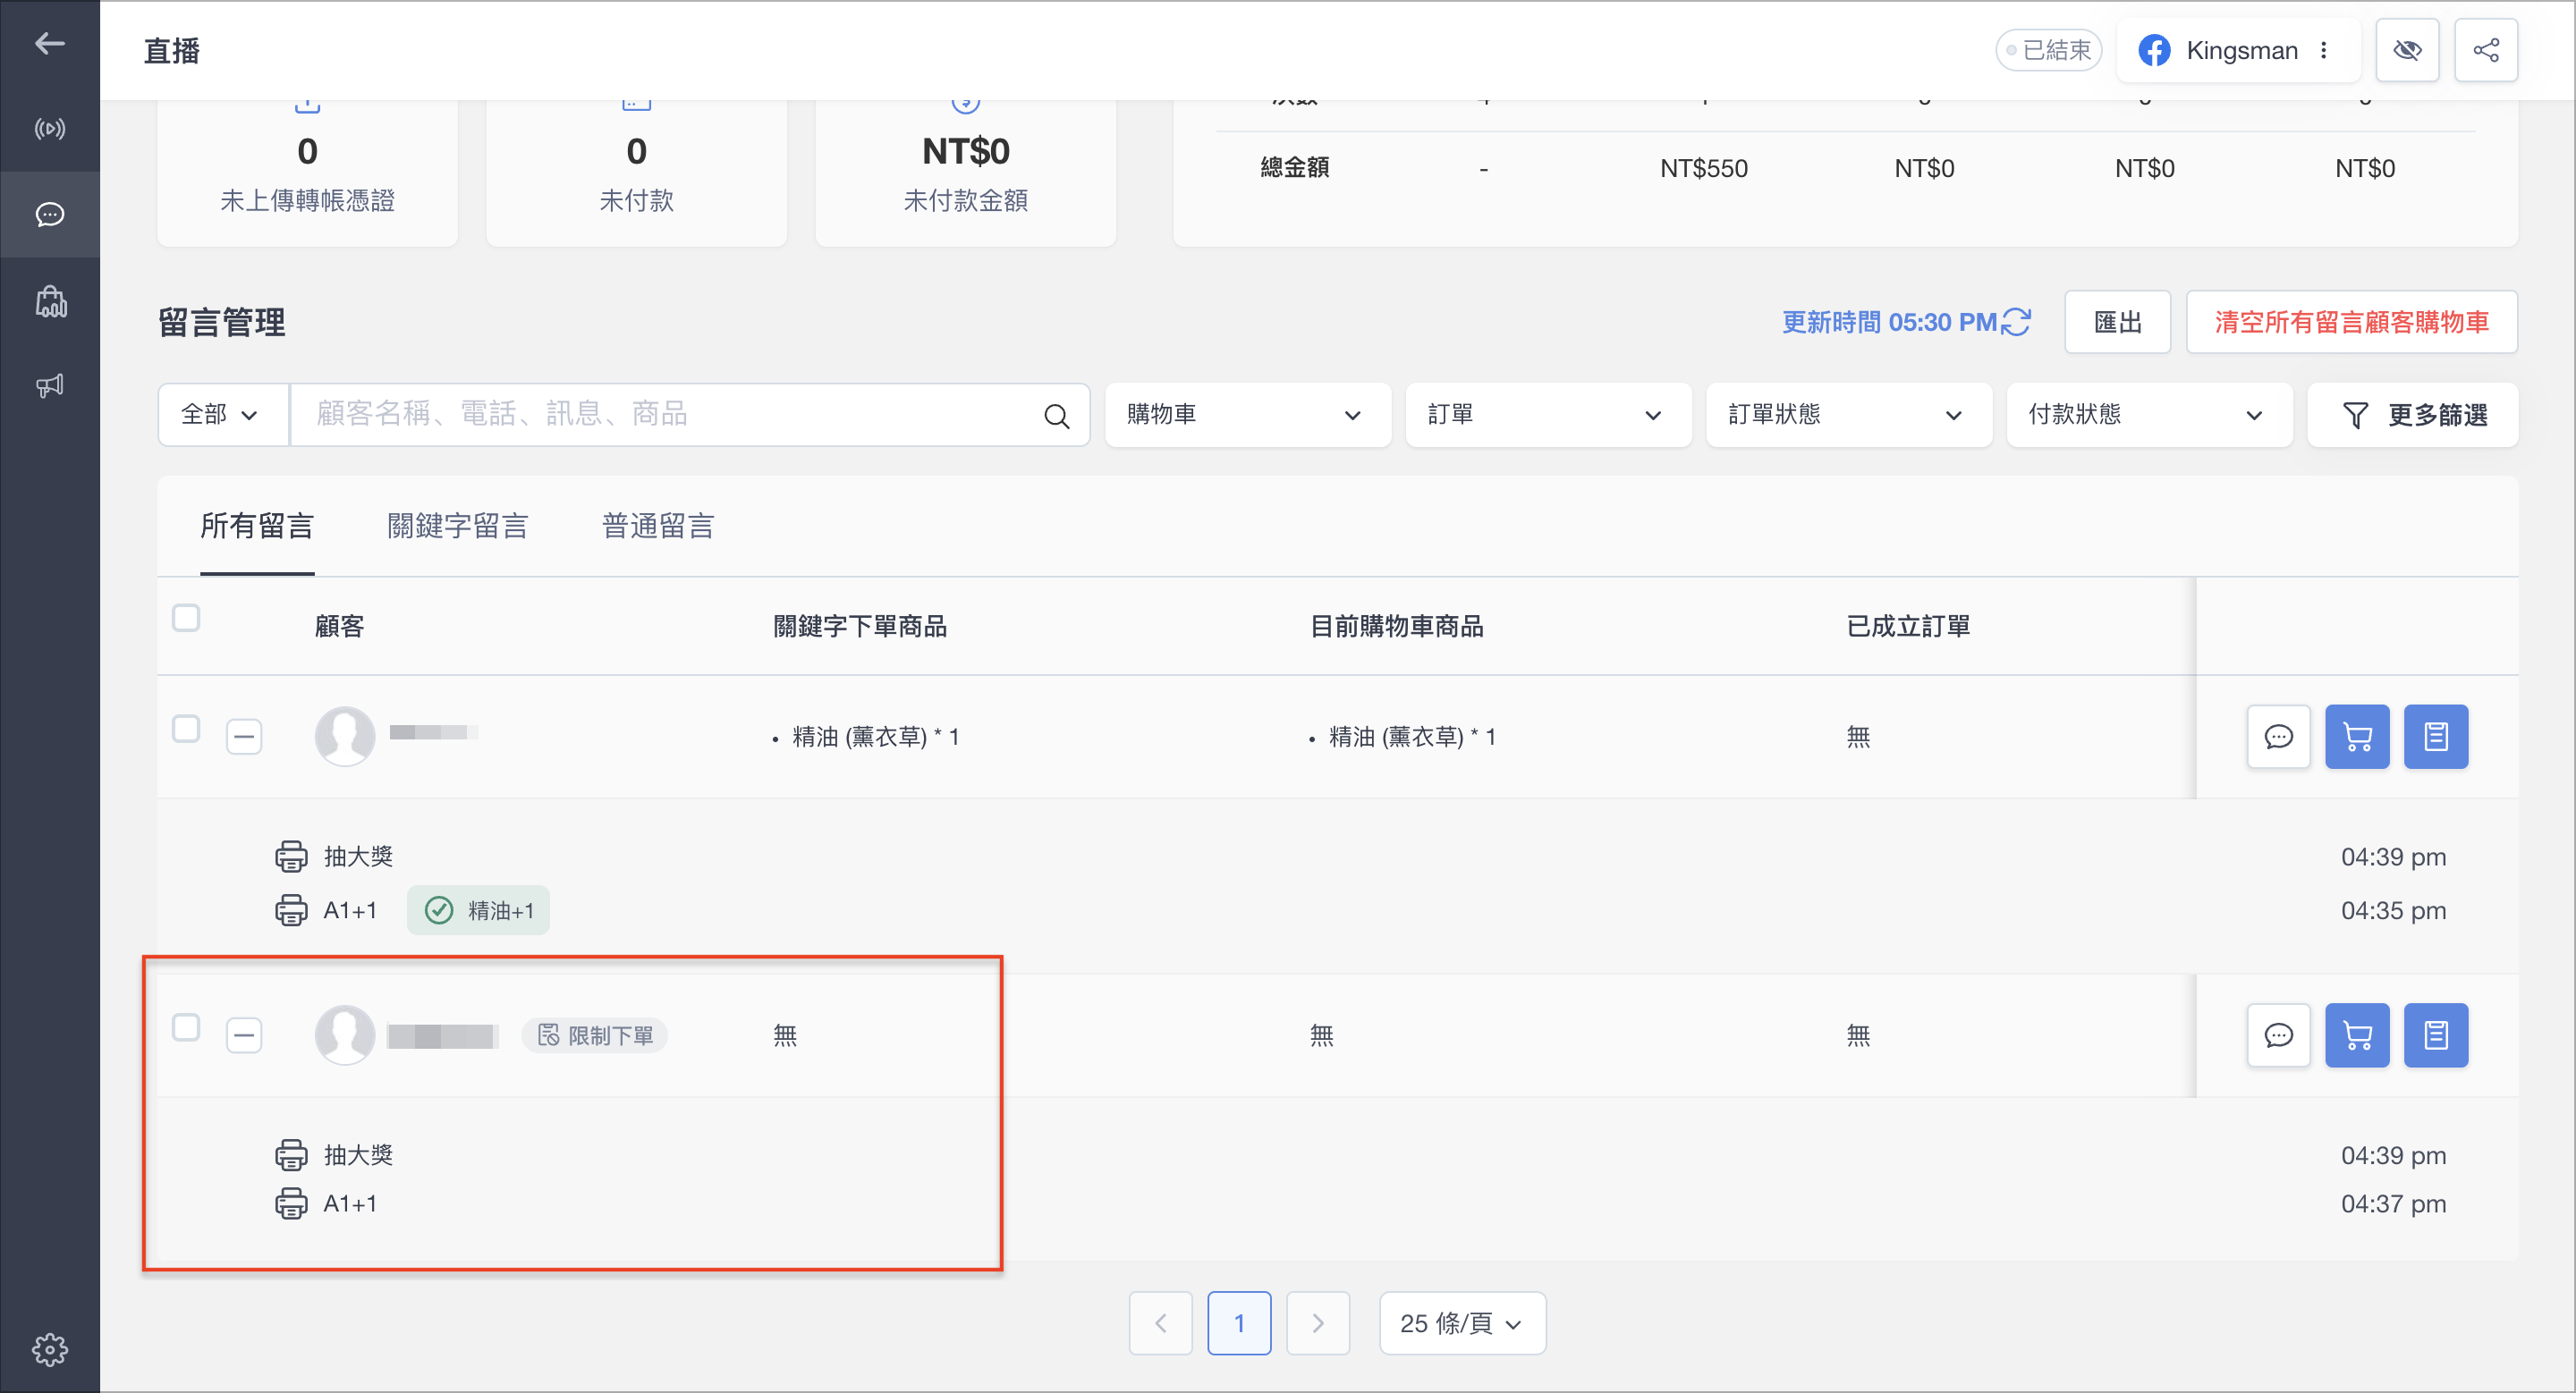Open the store sidebar icon
Viewport: 2576px width, 1393px height.
(x=50, y=300)
